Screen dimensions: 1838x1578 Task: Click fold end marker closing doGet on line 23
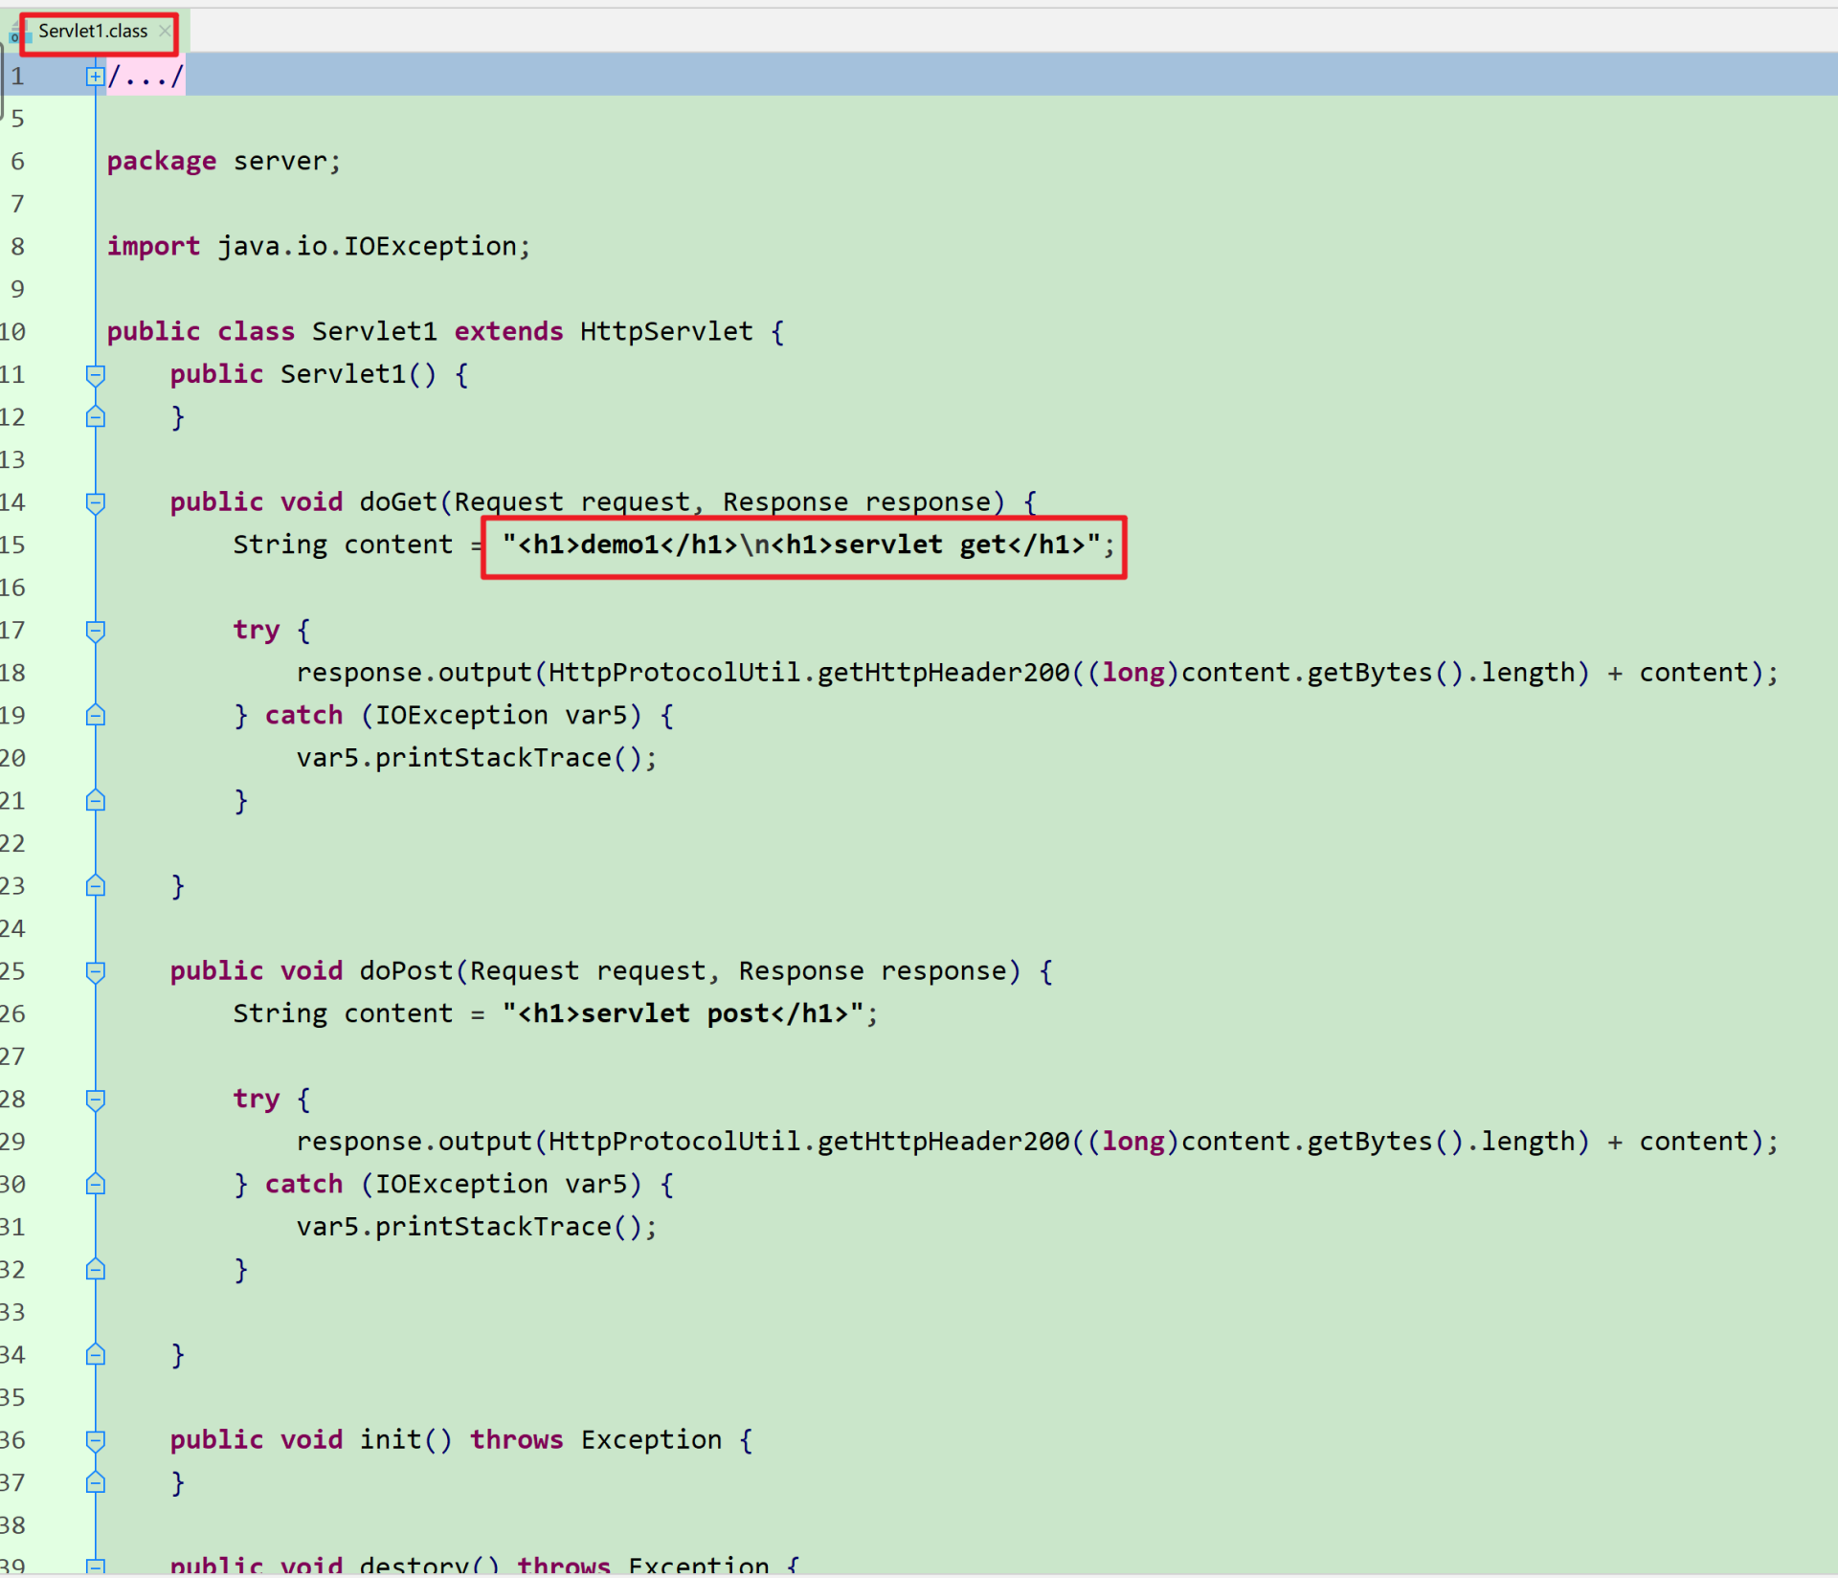(x=95, y=886)
